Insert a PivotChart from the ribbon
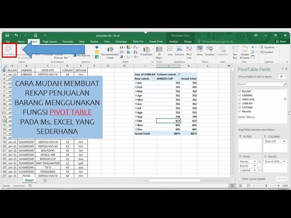Screen dimensions: 291x218 (x=146, y=51)
